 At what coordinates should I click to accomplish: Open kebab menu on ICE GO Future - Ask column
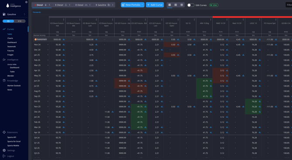click(x=129, y=20)
